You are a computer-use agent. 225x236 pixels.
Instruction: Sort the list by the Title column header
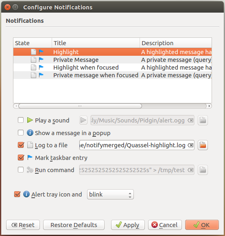coord(96,43)
